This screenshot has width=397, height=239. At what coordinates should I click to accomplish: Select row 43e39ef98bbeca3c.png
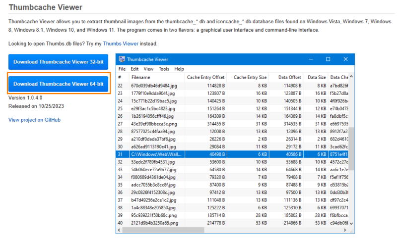(232, 124)
